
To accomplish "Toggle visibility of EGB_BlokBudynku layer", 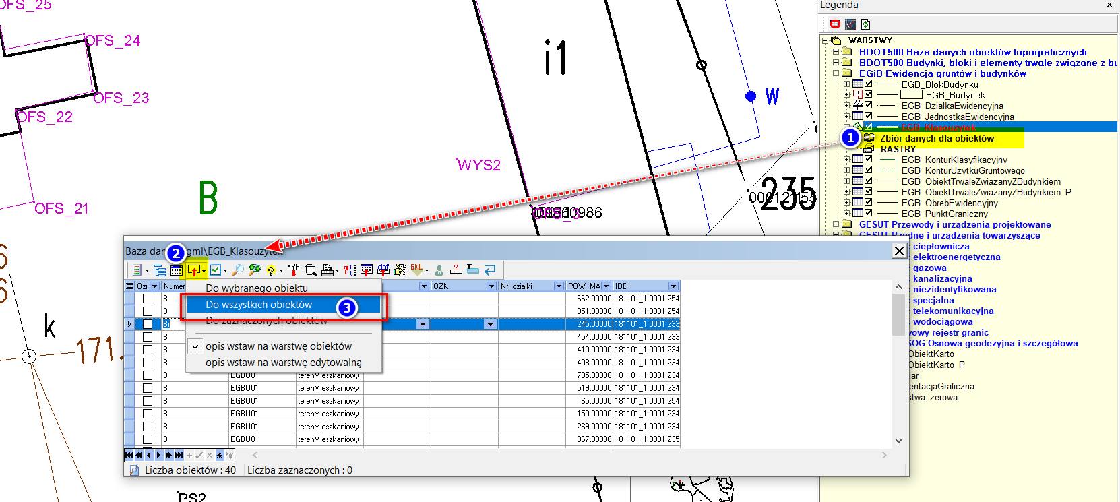I will [x=869, y=84].
